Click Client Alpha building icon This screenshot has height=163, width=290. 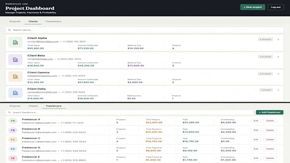tap(15, 42)
